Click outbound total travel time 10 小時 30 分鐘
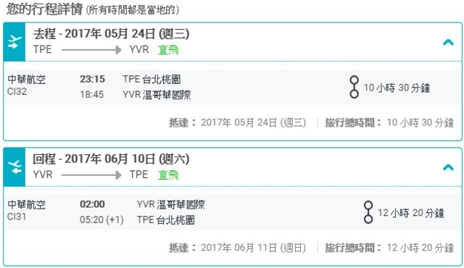Image resolution: width=464 pixels, height=268 pixels. tap(420, 122)
